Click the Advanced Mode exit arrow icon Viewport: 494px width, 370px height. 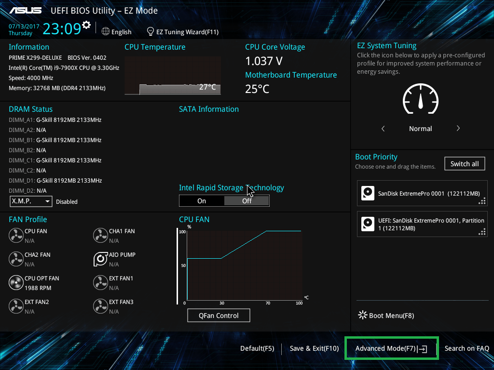(x=423, y=349)
